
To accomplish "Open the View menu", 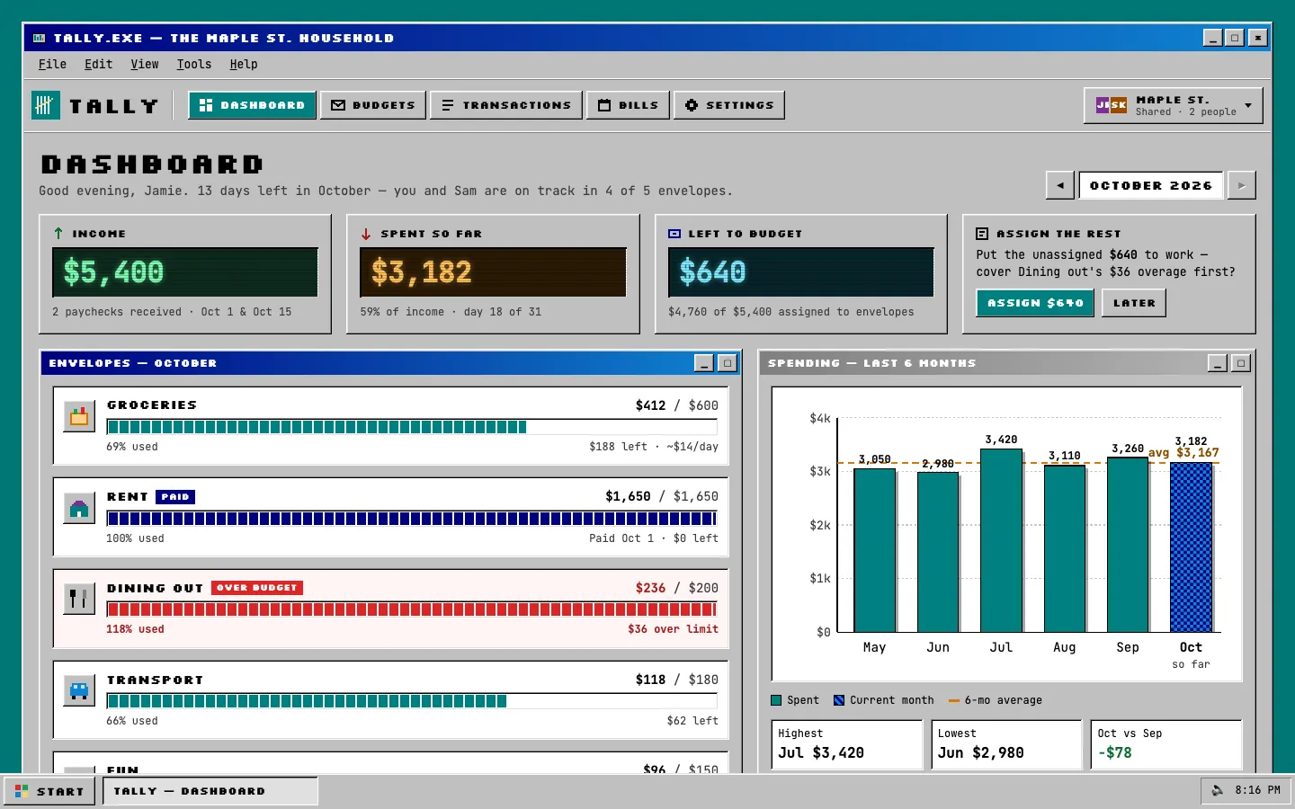I will click(144, 64).
